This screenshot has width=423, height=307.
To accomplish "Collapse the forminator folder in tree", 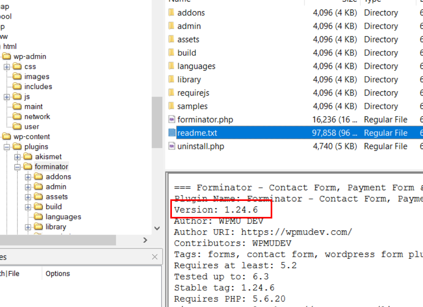I will pos(18,167).
